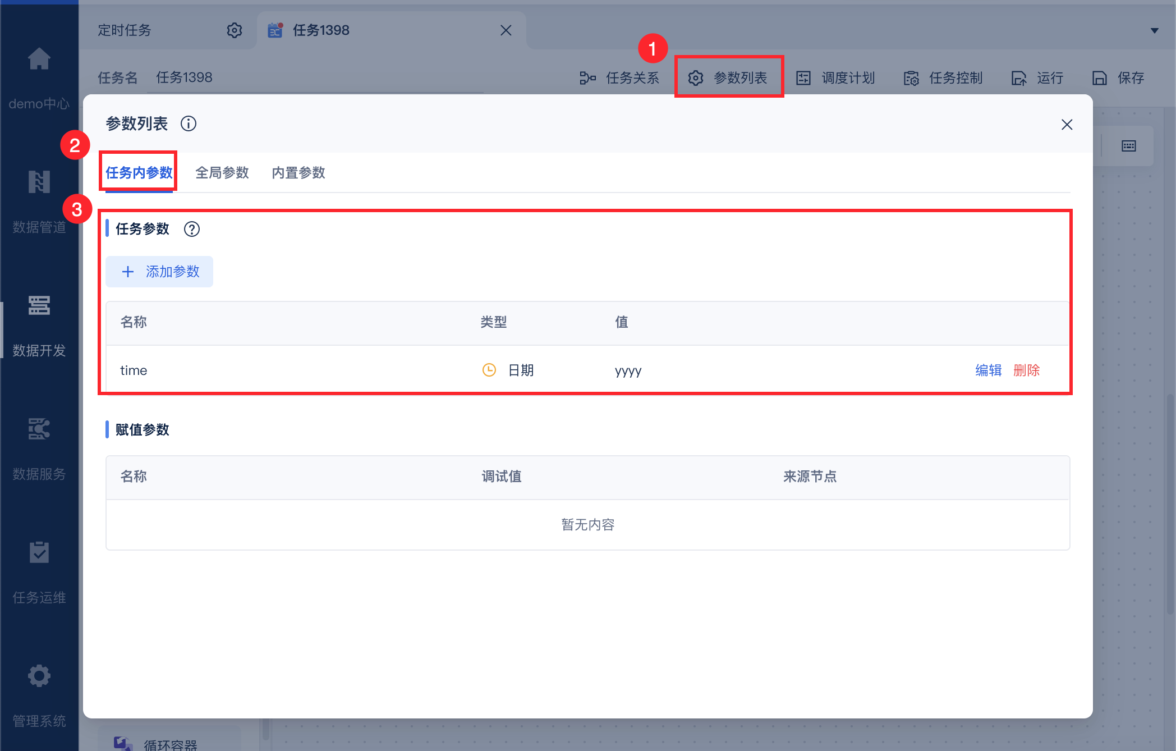Click the home icon in sidebar
Viewport: 1176px width, 751px height.
pyautogui.click(x=39, y=59)
